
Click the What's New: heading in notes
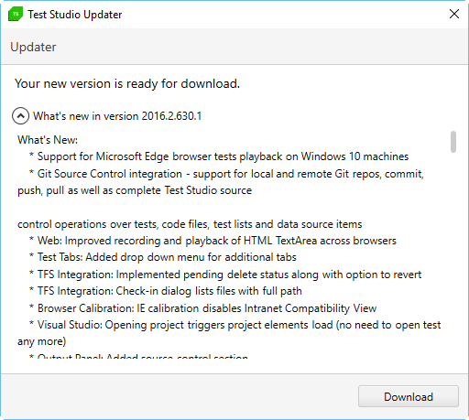(x=48, y=140)
